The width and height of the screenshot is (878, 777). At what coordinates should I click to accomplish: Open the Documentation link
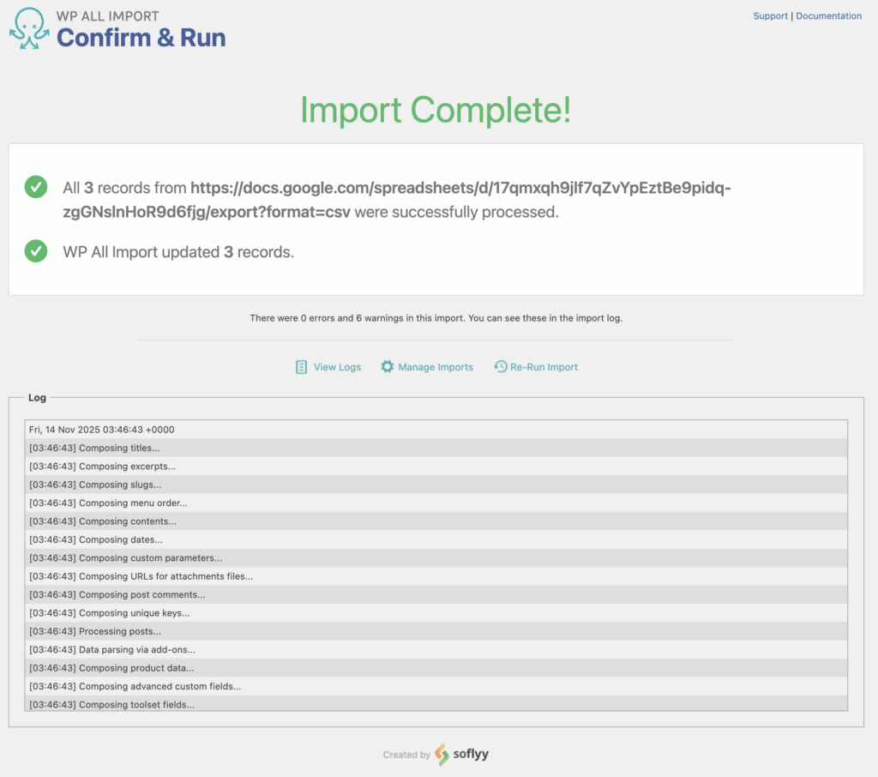click(828, 15)
